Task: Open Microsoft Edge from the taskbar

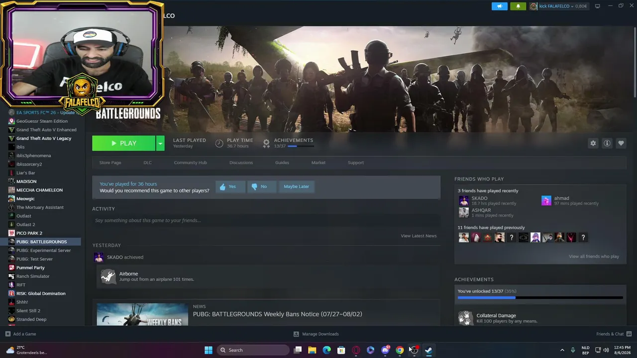Action: coord(326,350)
